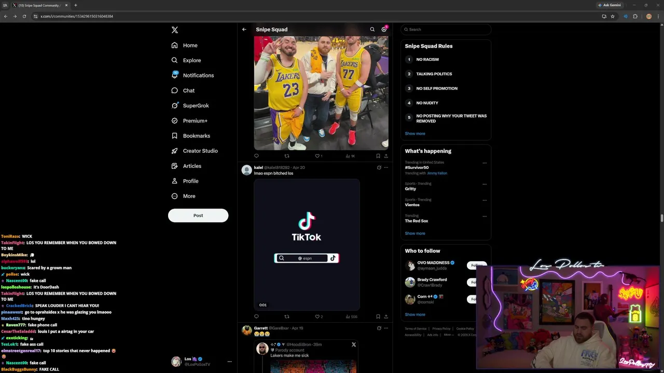View analytics showing 556 views
The height and width of the screenshot is (373, 664).
pyautogui.click(x=351, y=317)
